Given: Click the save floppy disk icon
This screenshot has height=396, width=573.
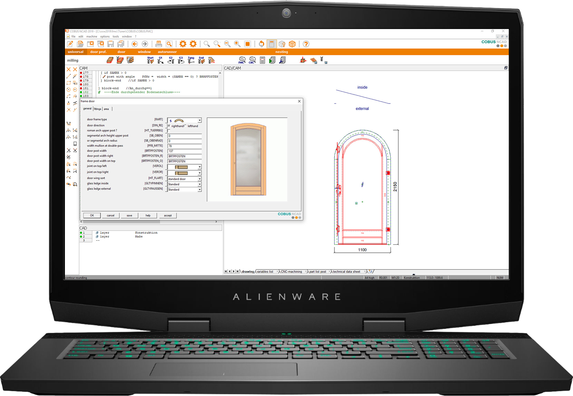Looking at the screenshot, I should click(x=110, y=44).
